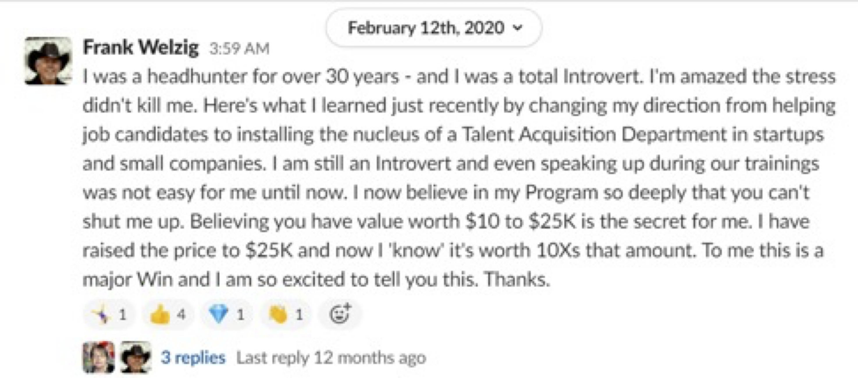The height and width of the screenshot is (378, 858).
Task: Click the 3:59 AM message timestamp
Action: (239, 49)
